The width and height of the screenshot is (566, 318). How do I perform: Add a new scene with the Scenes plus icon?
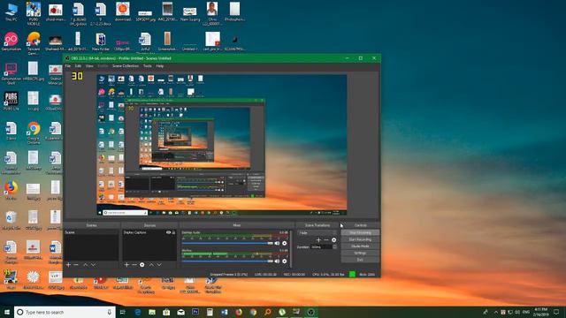pos(68,265)
